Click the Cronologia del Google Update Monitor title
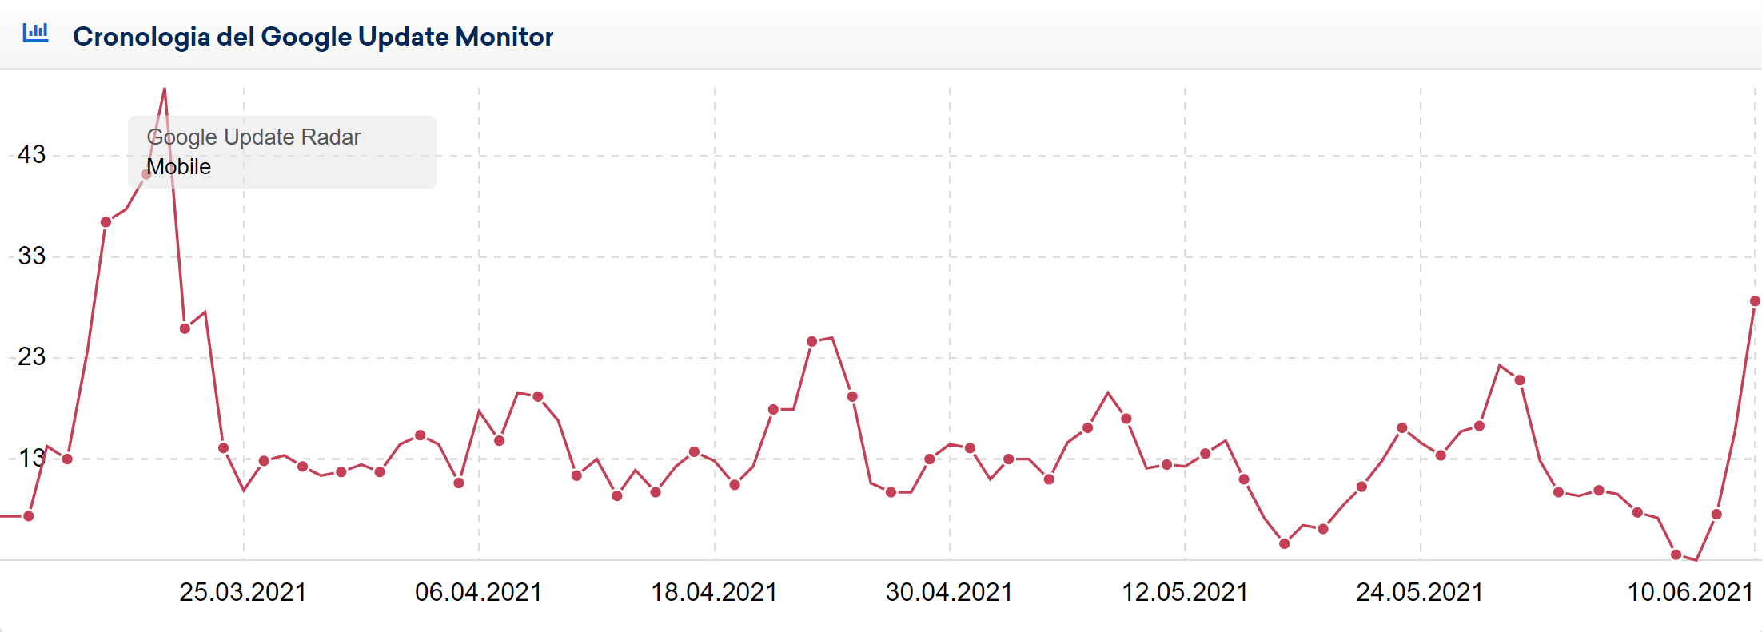Viewport: 1762px width, 632px height. (x=313, y=36)
